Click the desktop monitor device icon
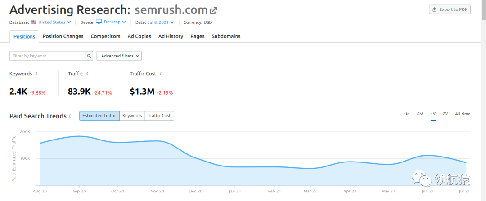This screenshot has height=201, width=486. click(99, 22)
